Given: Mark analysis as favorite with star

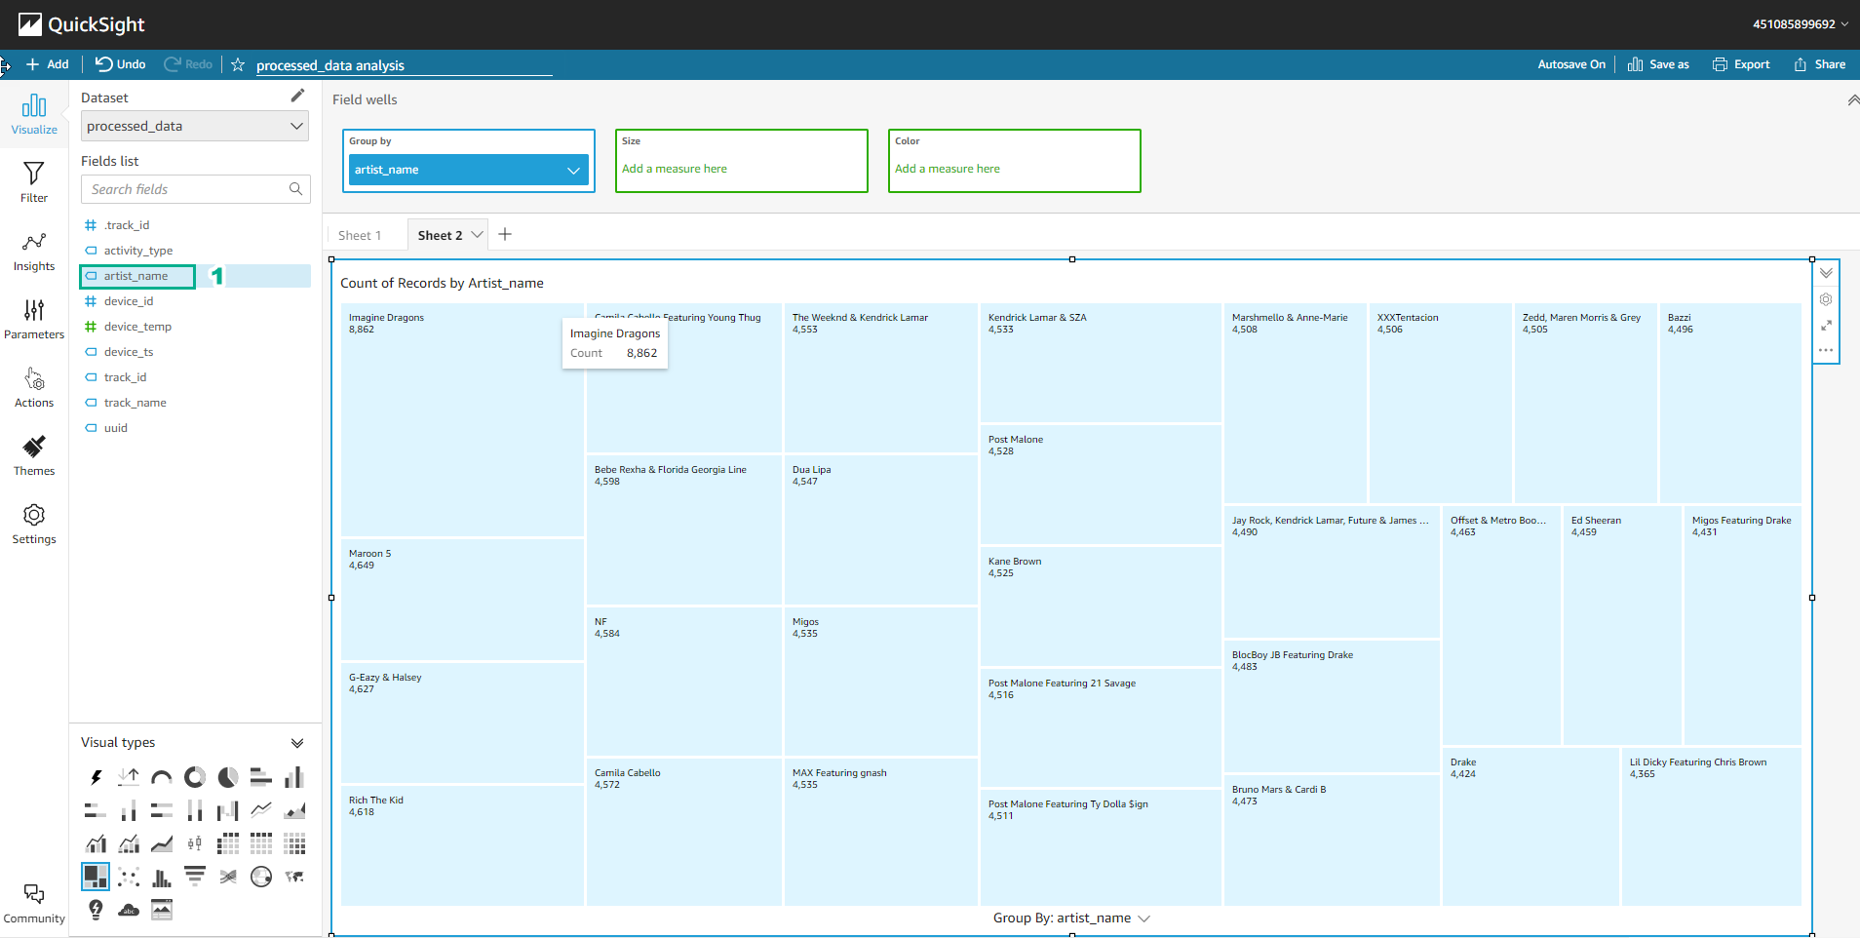Looking at the screenshot, I should point(238,64).
